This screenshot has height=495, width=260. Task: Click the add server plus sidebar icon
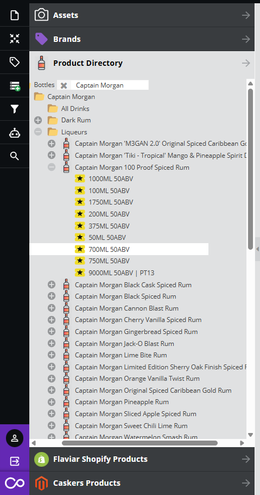[x=15, y=86]
